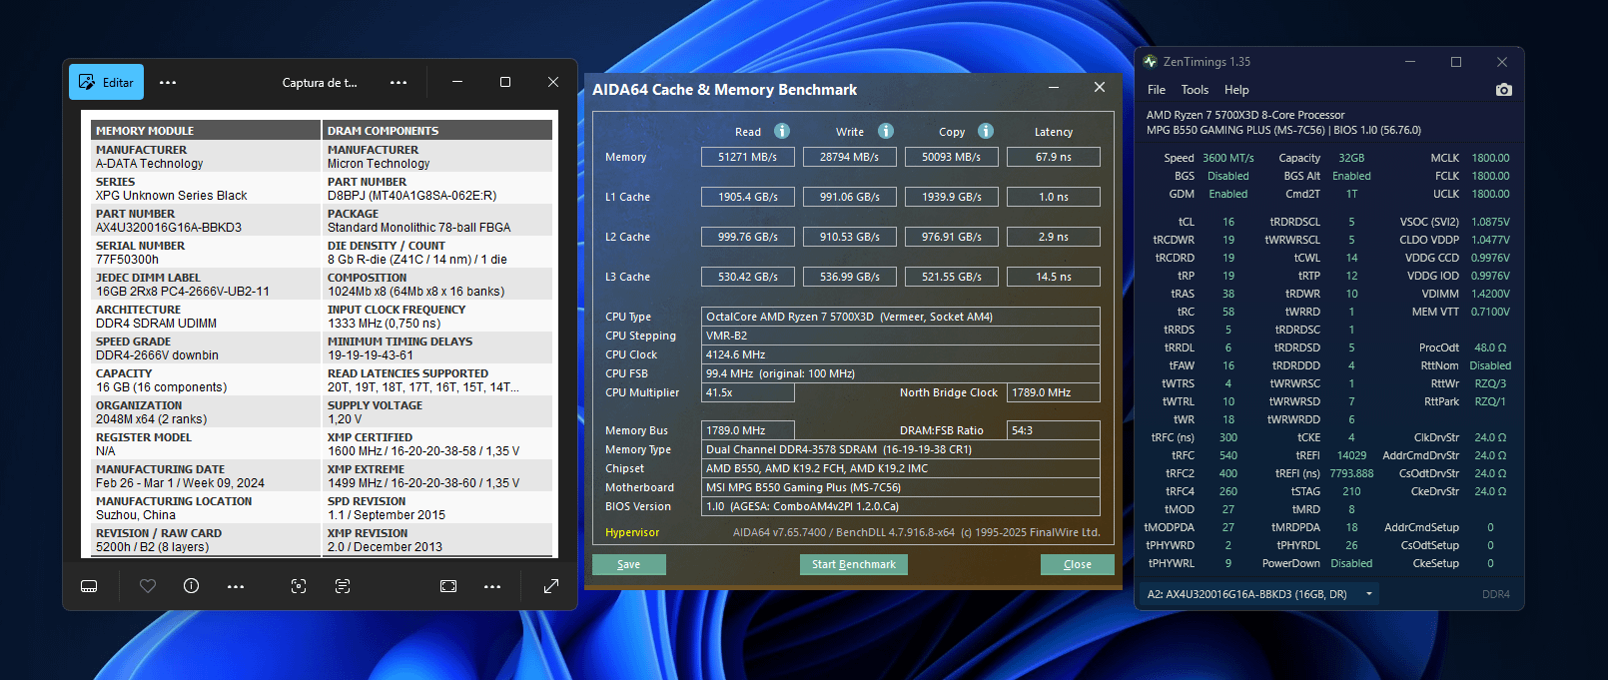Click the Memory Copy value 50093 MB/s
Viewport: 1608px width, 680px height.
tap(952, 157)
